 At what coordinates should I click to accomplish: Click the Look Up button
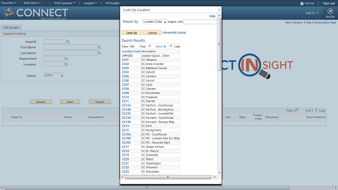click(132, 33)
